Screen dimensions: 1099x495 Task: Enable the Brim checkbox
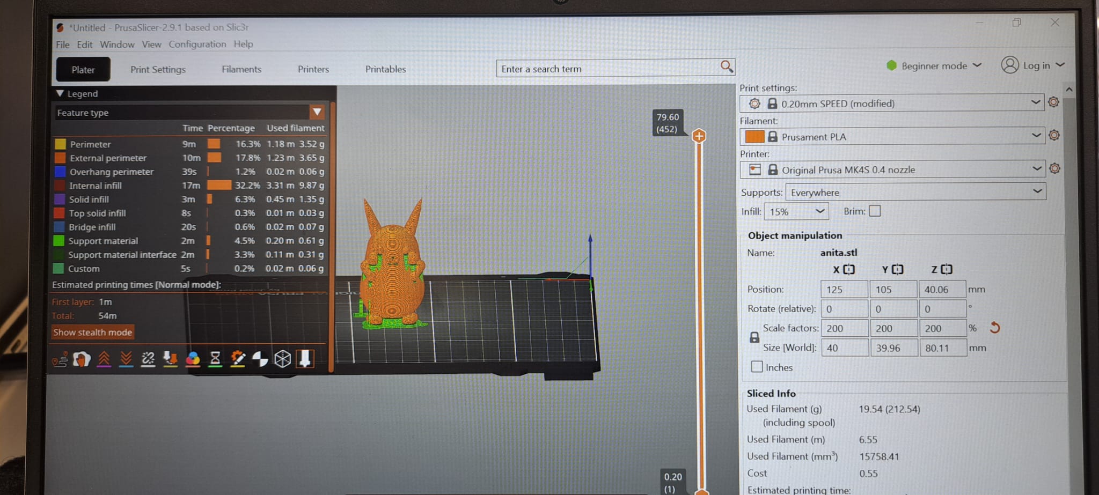click(x=875, y=211)
